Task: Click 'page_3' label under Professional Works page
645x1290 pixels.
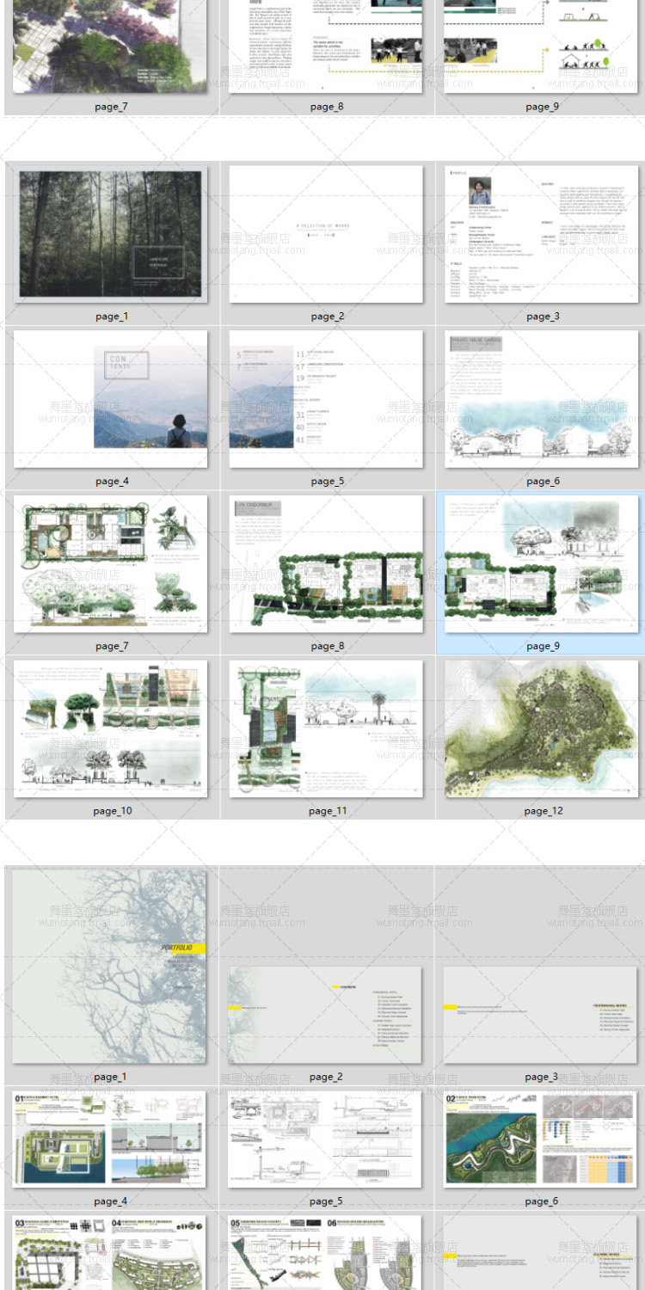Action: click(541, 1078)
